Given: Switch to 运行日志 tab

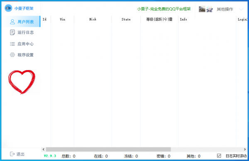Looking at the screenshot, I should click(21, 32).
